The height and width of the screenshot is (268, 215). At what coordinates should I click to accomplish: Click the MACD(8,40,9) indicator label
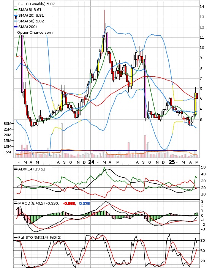(38, 203)
